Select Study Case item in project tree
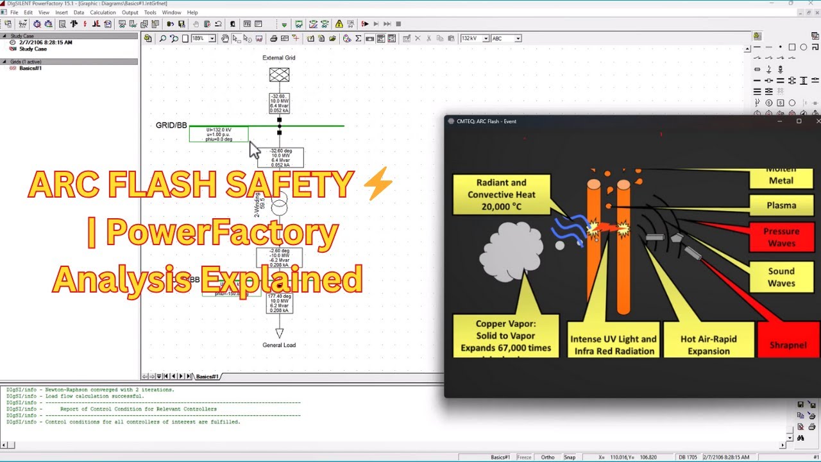The height and width of the screenshot is (462, 821). [x=33, y=49]
